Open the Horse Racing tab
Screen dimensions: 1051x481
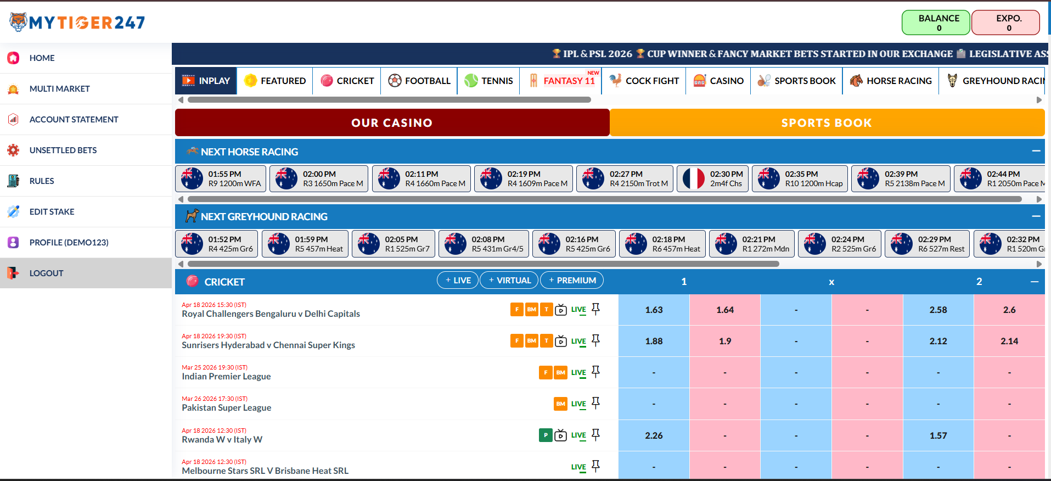tap(891, 81)
